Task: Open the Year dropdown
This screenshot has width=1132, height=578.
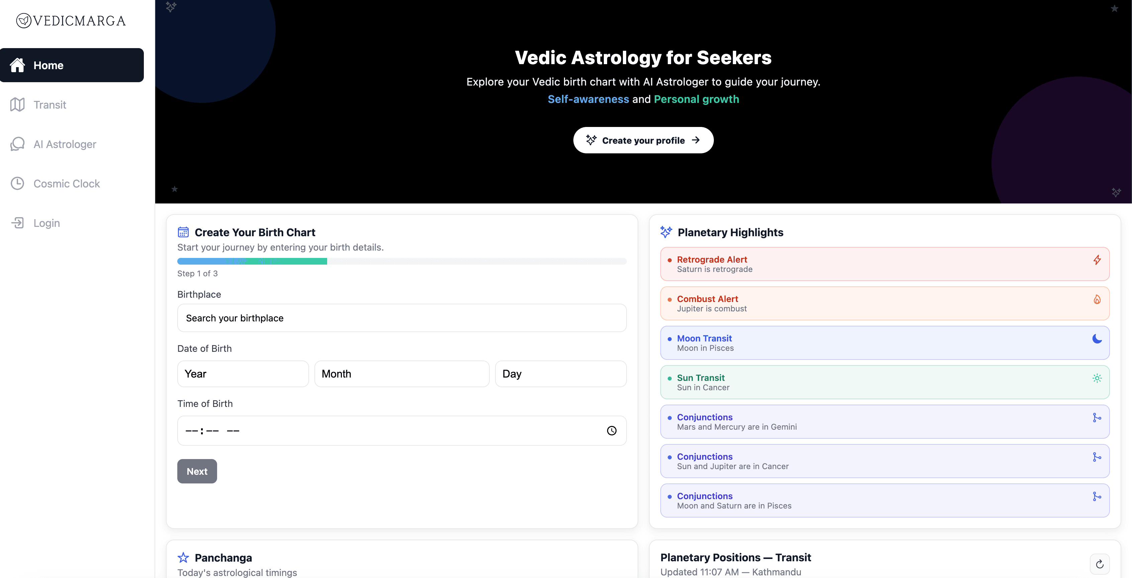Action: (243, 374)
